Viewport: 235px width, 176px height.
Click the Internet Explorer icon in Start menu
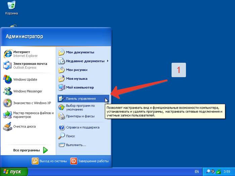(7, 54)
